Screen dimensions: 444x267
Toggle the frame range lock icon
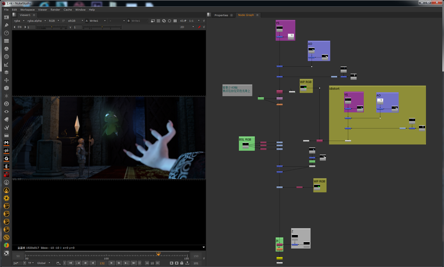(x=182, y=263)
